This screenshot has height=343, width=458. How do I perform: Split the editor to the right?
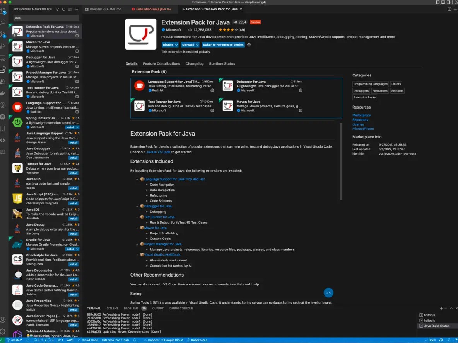[449, 9]
